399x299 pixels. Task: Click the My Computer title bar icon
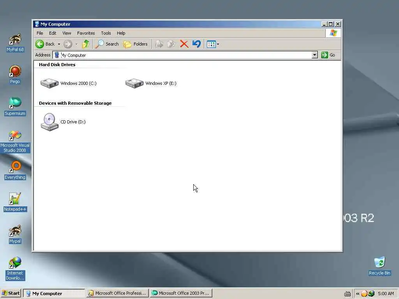click(x=37, y=24)
